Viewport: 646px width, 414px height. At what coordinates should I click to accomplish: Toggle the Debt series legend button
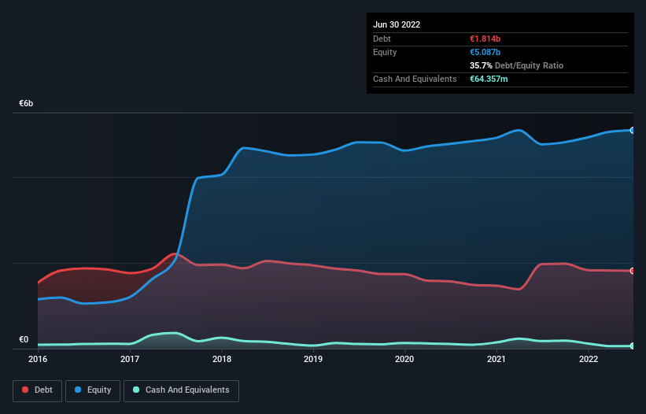37,390
